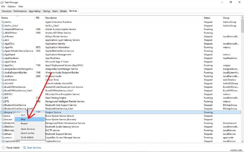
Task: Switch to the Users tab
Action: [55, 11]
